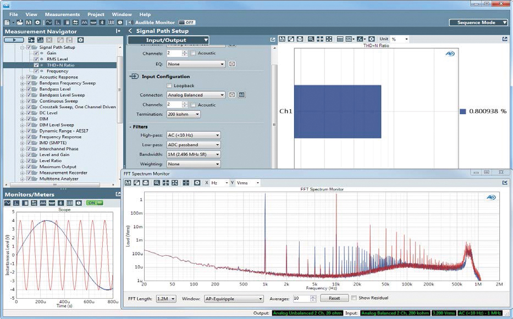The height and width of the screenshot is (319, 513).
Task: Print the FFT Spectrum Monitor graph
Action: tap(146, 183)
